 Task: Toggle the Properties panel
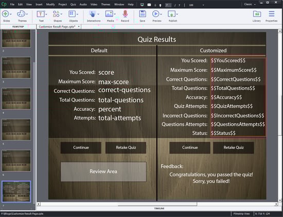(272, 14)
